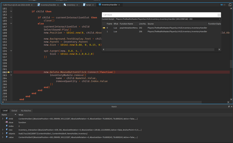The height and width of the screenshot is (143, 233).
Task: Click the index variable icon
Action: tap(7, 126)
